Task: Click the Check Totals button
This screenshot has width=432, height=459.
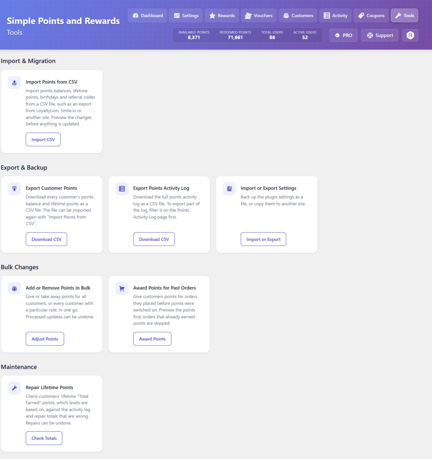Action: tap(44, 438)
